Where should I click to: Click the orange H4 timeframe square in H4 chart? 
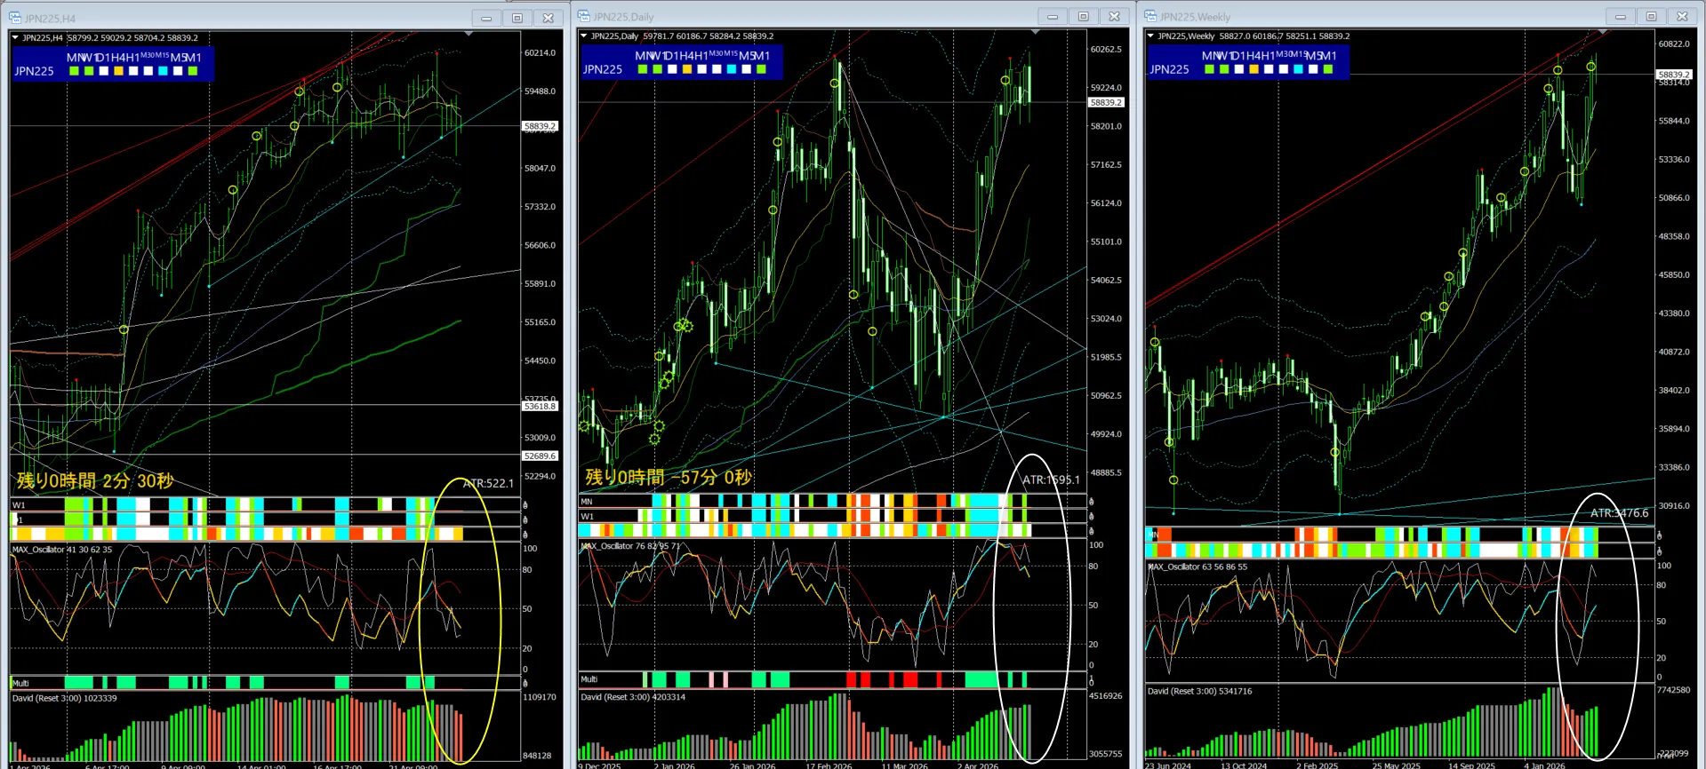click(x=118, y=71)
